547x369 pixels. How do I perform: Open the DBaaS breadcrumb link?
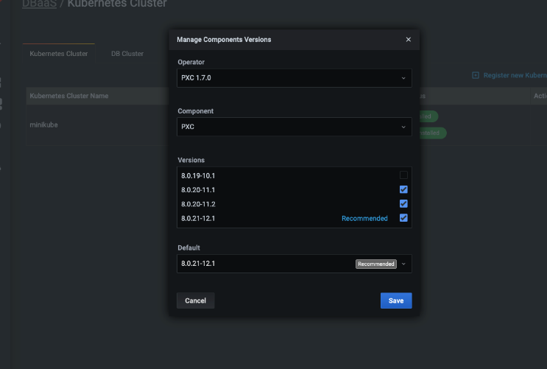[x=40, y=4]
